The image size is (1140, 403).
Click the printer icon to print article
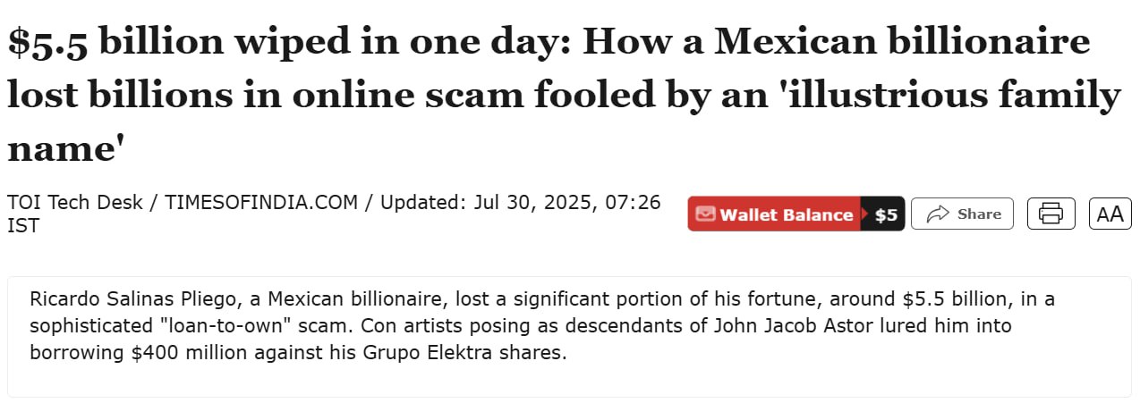coord(1051,214)
